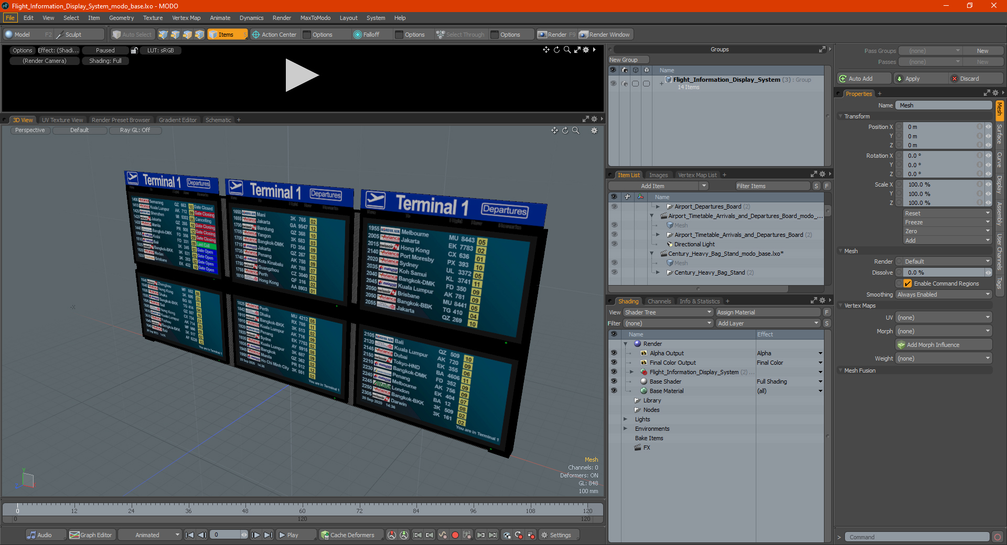Click the Render F9 button
This screenshot has width=1007, height=545.
pos(556,35)
